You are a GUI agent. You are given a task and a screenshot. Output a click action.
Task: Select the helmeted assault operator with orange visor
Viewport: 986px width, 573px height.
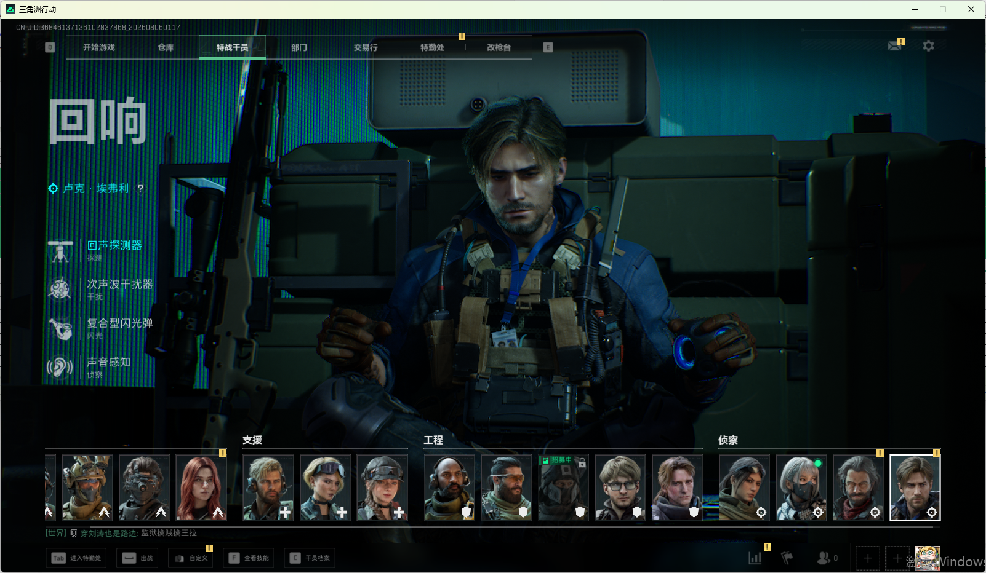pos(87,488)
